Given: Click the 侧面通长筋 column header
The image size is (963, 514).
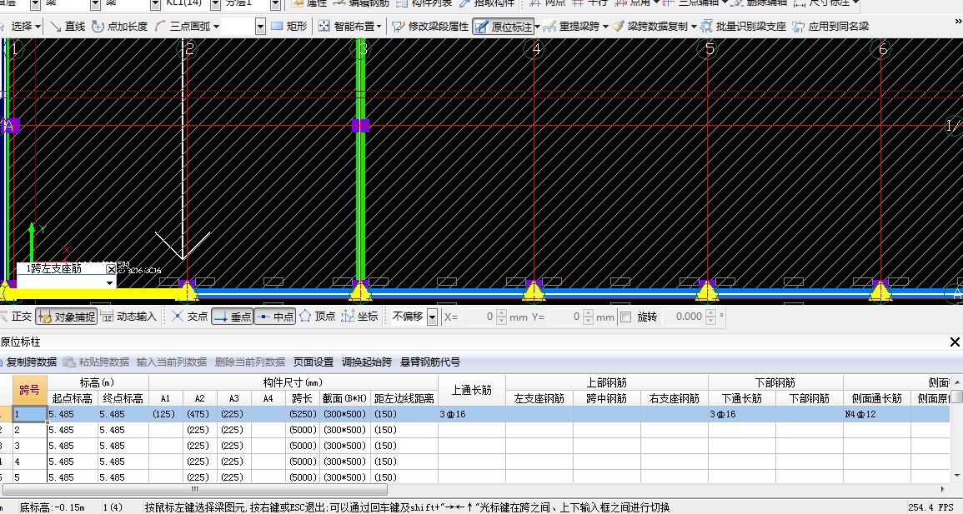Looking at the screenshot, I should [x=877, y=398].
